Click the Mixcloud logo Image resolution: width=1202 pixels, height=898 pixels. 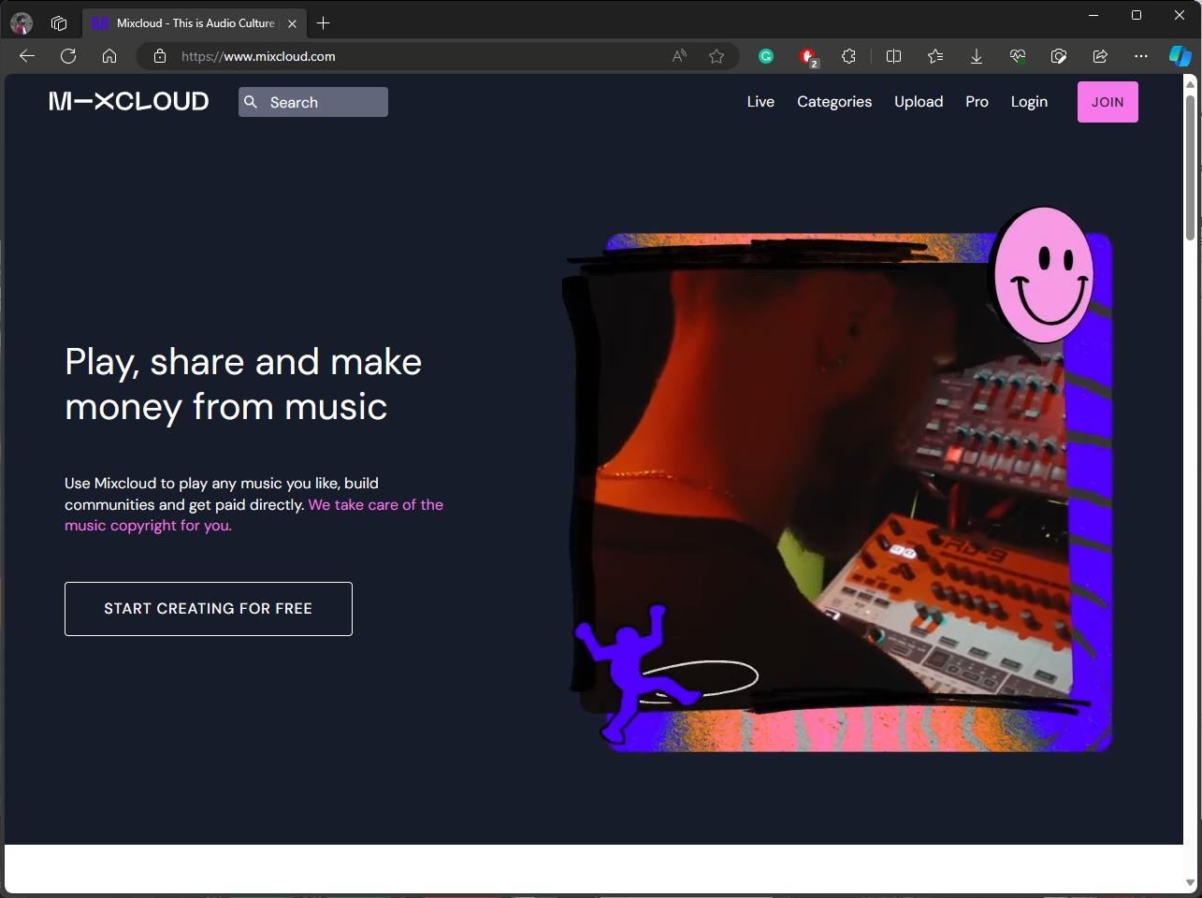tap(128, 101)
